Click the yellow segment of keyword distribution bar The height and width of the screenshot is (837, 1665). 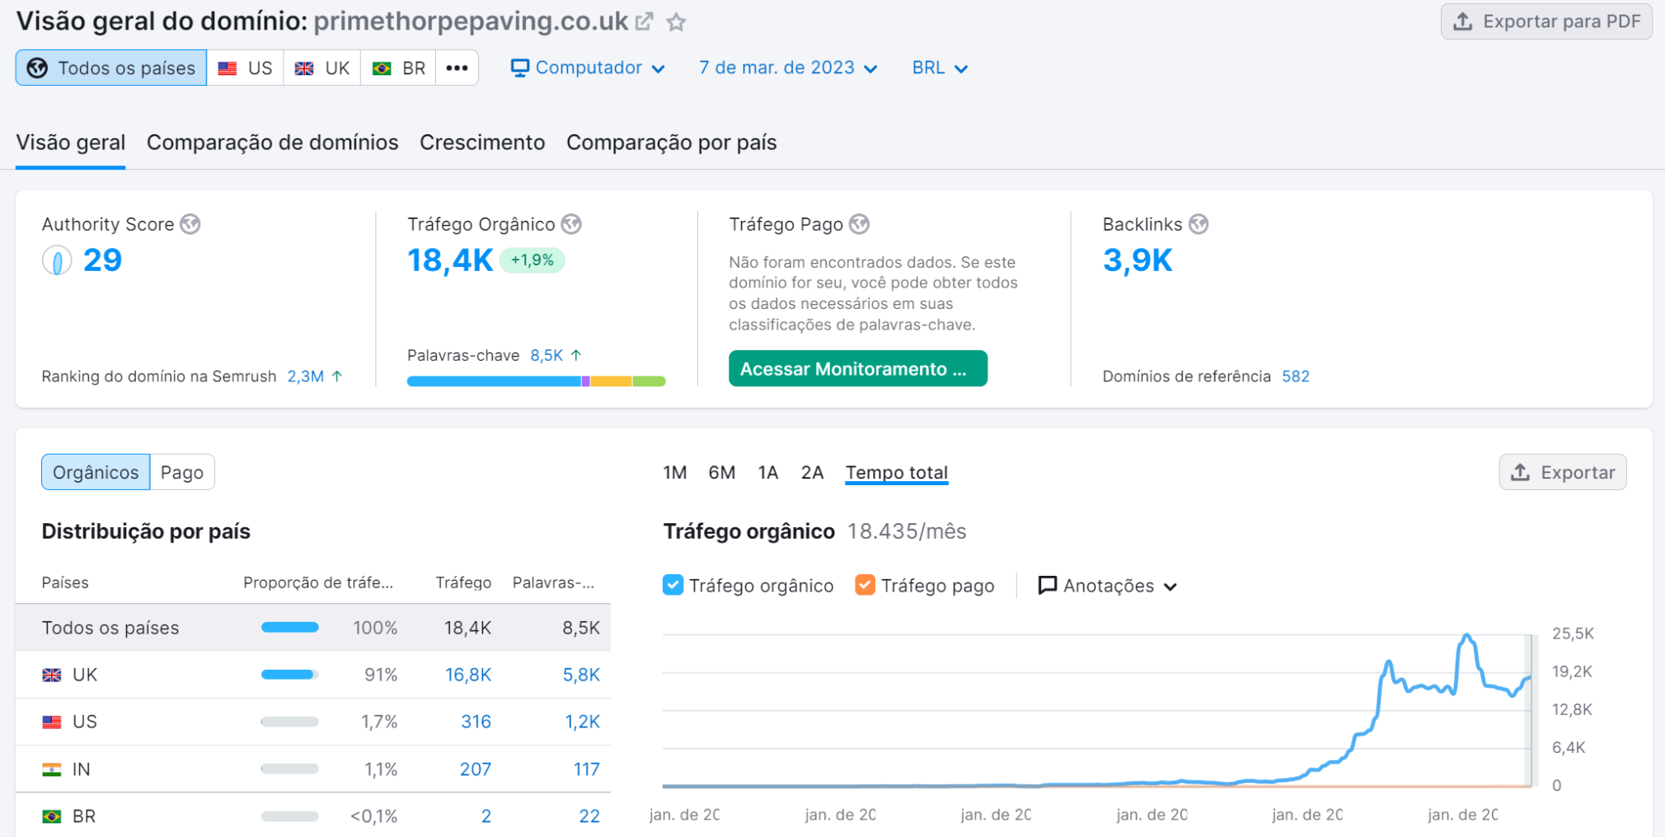point(611,381)
